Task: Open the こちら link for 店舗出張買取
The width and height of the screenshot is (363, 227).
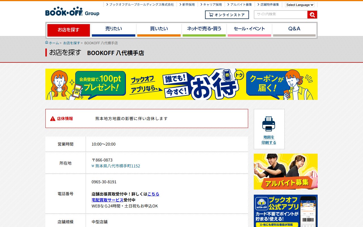Action: click(x=153, y=194)
